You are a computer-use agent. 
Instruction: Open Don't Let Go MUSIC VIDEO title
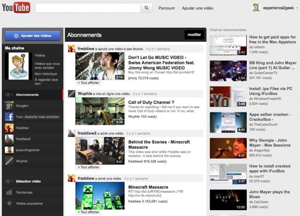coord(161,63)
